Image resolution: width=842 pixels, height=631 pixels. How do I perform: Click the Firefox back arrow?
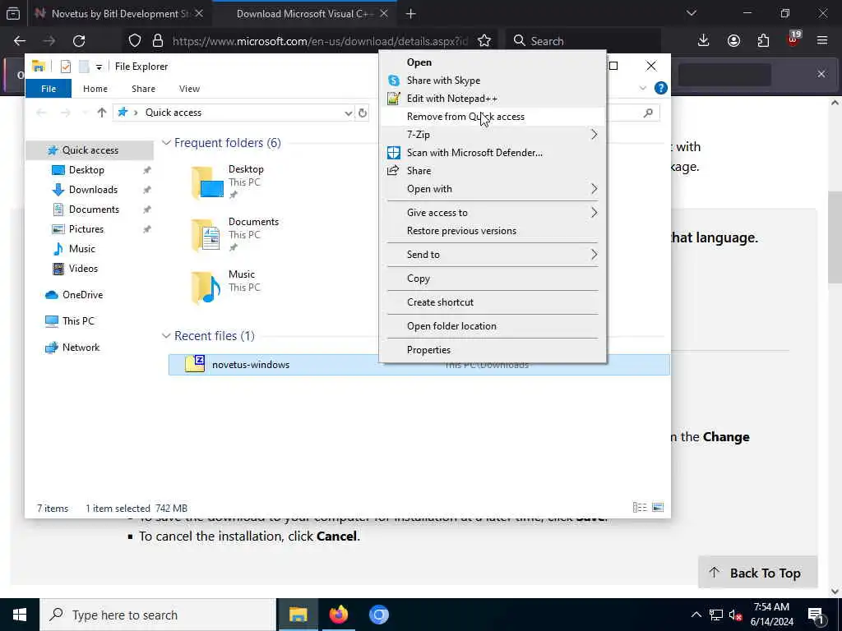click(x=20, y=41)
